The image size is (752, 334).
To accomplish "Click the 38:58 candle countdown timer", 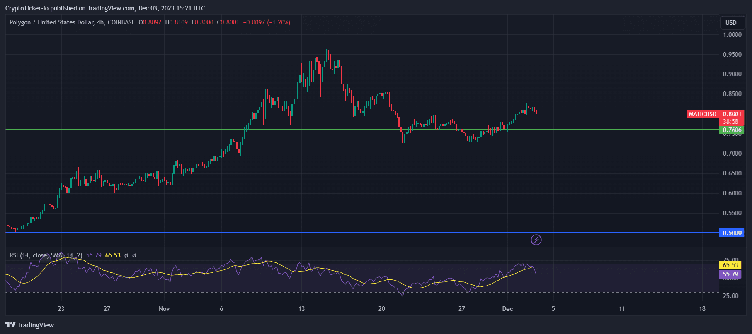I will [x=730, y=122].
